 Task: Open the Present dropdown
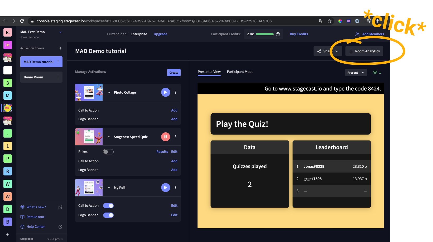tap(356, 73)
